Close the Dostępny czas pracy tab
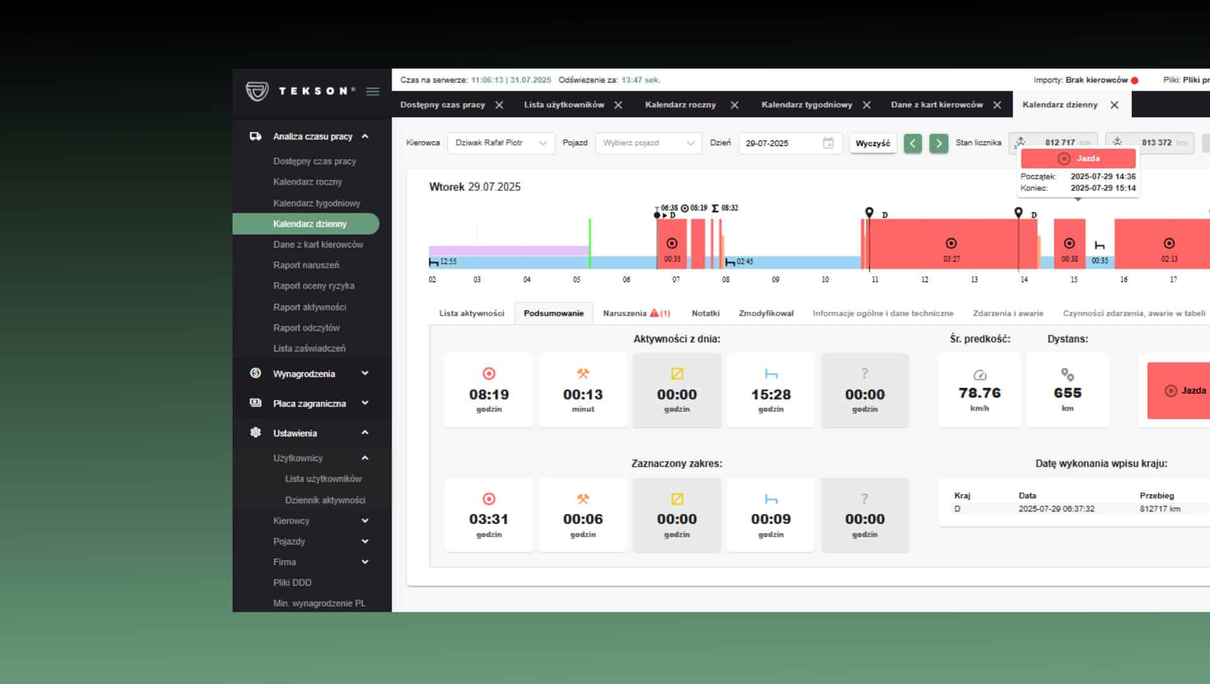The width and height of the screenshot is (1210, 684). (x=499, y=105)
